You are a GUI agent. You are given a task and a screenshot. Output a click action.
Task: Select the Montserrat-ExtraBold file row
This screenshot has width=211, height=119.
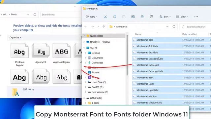[x=171, y=53]
